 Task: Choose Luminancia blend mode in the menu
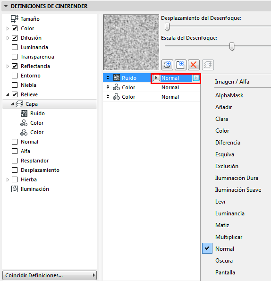click(230, 213)
